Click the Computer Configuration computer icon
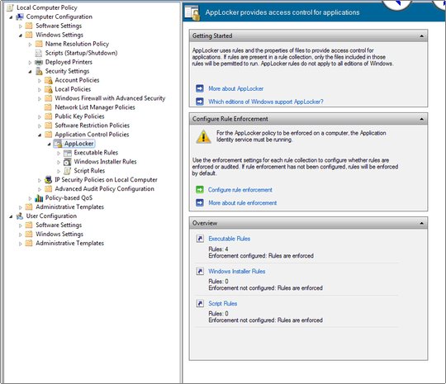446x384 pixels. click(x=20, y=17)
